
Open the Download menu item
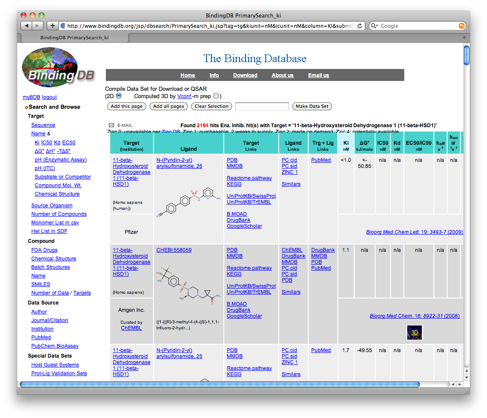[245, 75]
